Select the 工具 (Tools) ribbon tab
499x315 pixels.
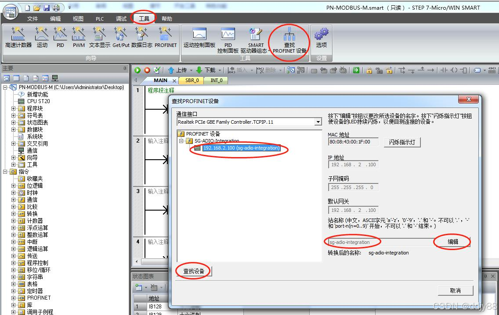[144, 19]
